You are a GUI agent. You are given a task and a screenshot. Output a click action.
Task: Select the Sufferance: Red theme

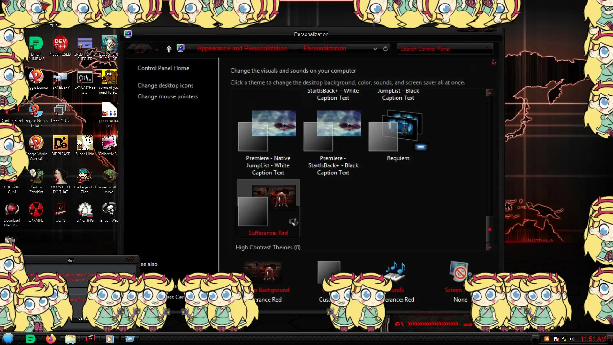pyautogui.click(x=268, y=208)
